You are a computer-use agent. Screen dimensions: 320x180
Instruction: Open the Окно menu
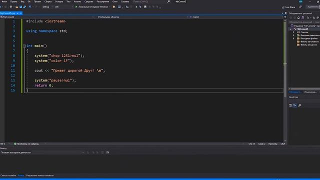coord(115,1)
